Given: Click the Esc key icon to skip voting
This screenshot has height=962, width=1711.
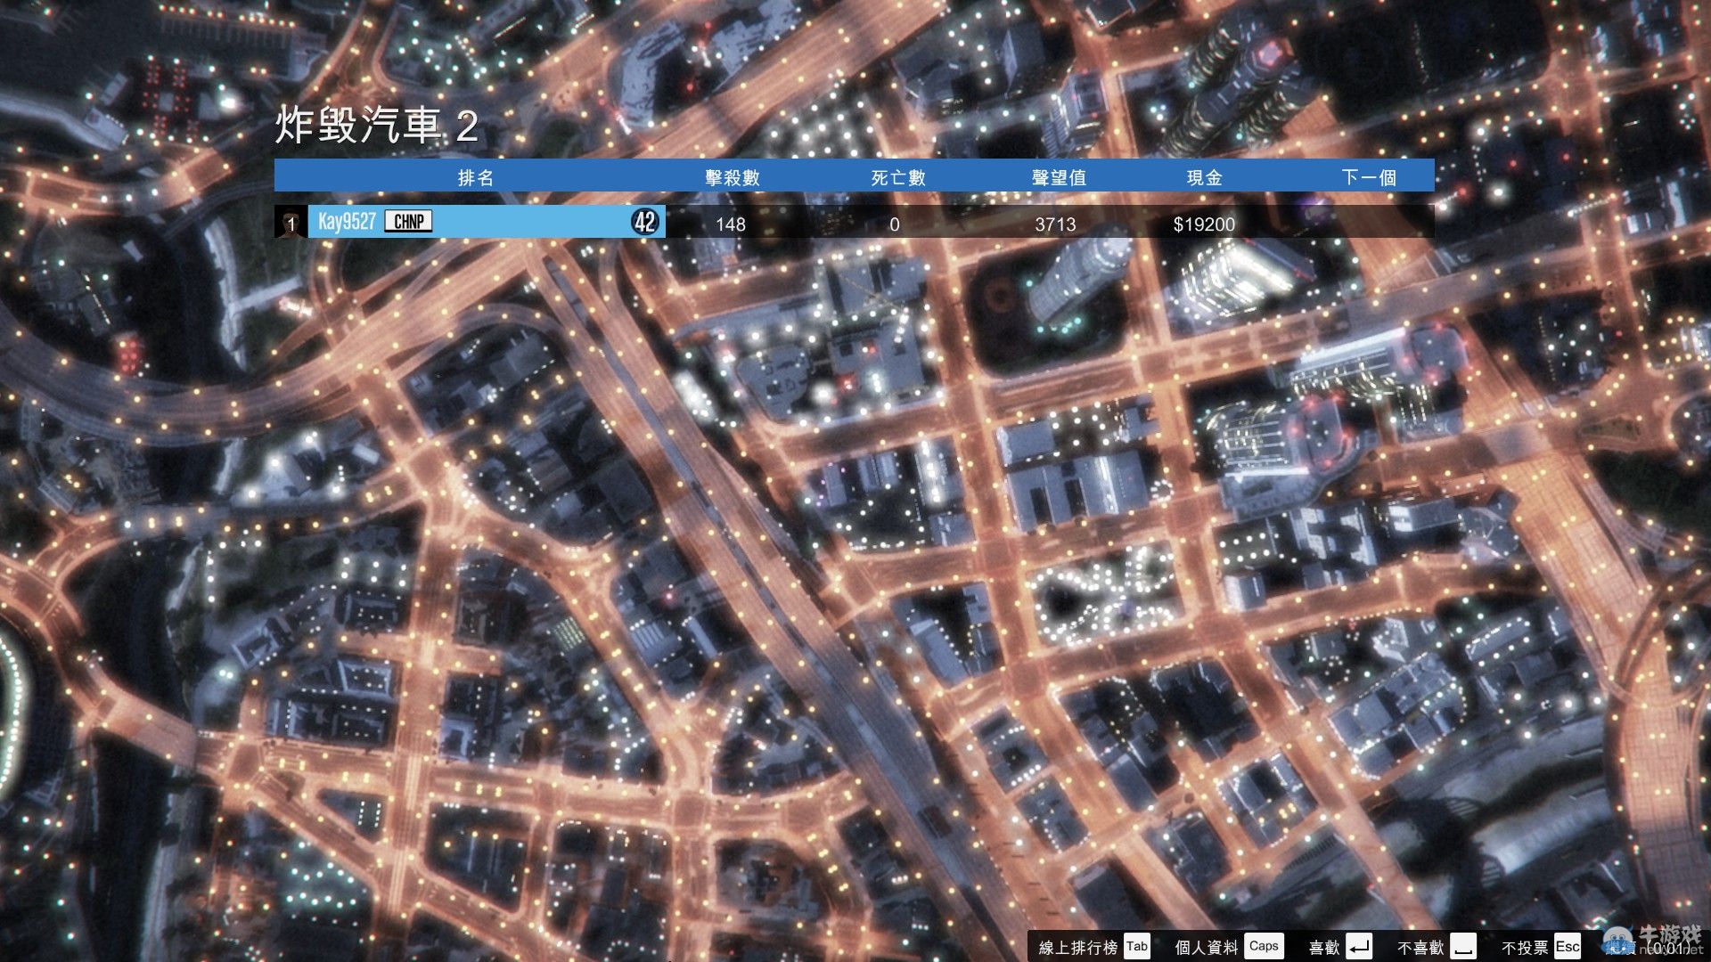Looking at the screenshot, I should [x=1568, y=946].
